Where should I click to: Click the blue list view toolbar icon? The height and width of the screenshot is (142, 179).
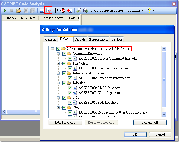click(42, 11)
